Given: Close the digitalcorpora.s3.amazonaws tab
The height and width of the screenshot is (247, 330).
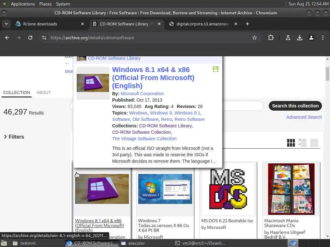Looking at the screenshot, I should [x=236, y=24].
